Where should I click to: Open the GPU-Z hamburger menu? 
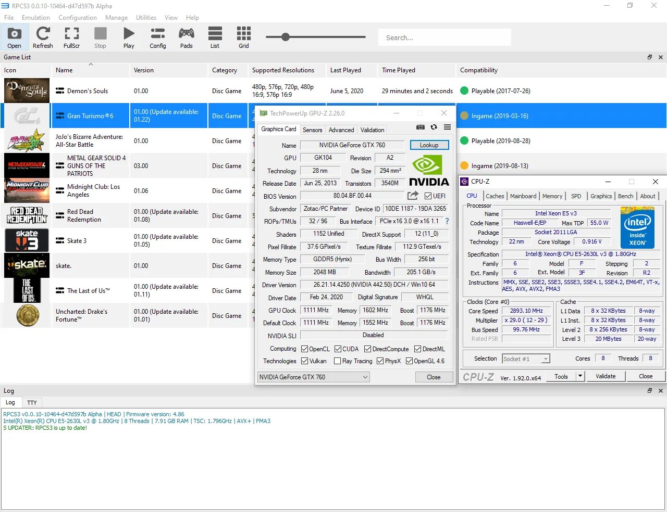click(x=447, y=127)
